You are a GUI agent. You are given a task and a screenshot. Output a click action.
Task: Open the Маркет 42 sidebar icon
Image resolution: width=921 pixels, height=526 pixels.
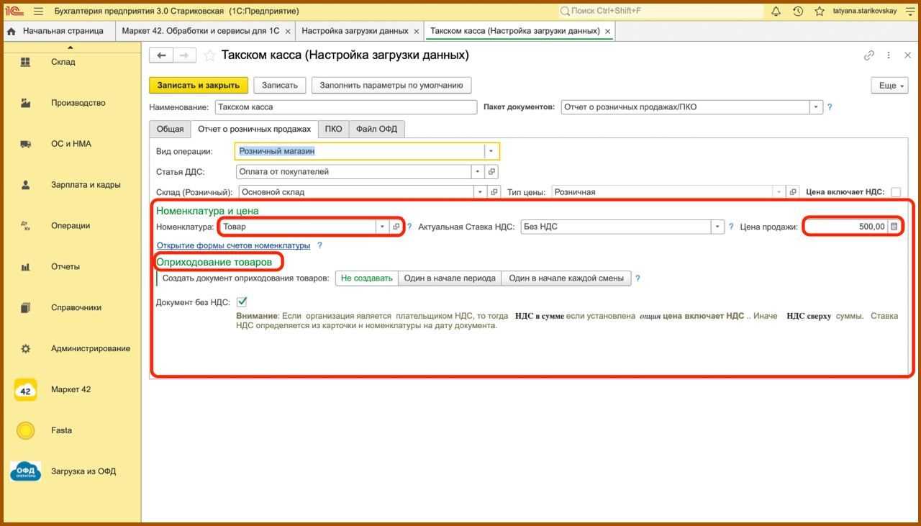pos(26,390)
